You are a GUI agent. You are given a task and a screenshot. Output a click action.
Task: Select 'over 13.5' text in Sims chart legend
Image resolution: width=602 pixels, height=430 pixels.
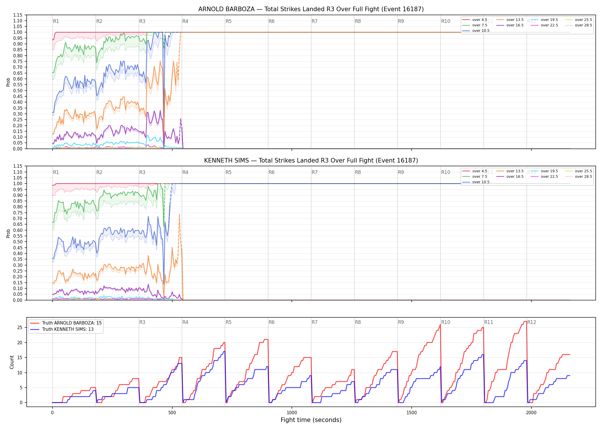pyautogui.click(x=515, y=171)
